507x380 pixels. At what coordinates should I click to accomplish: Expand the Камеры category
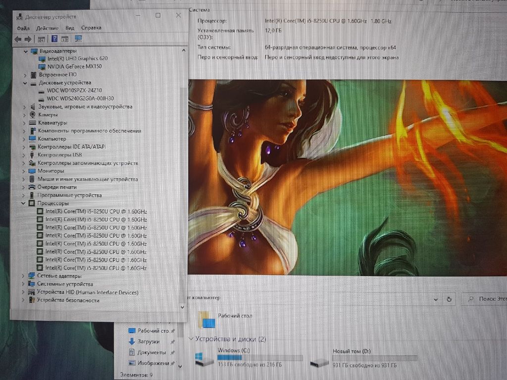(x=25, y=115)
